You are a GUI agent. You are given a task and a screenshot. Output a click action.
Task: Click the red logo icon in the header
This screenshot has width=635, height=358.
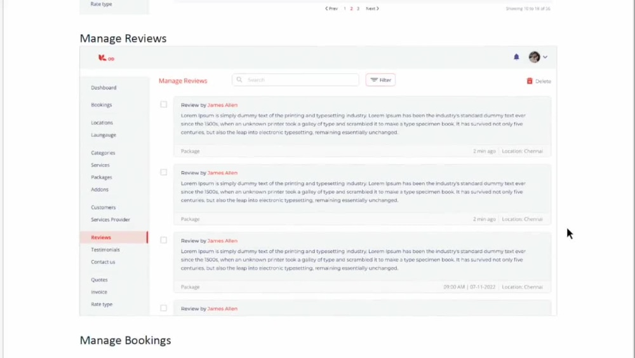pos(106,59)
